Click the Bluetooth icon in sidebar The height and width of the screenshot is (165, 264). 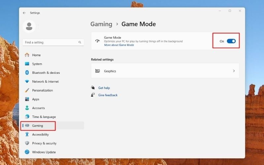(x=27, y=73)
